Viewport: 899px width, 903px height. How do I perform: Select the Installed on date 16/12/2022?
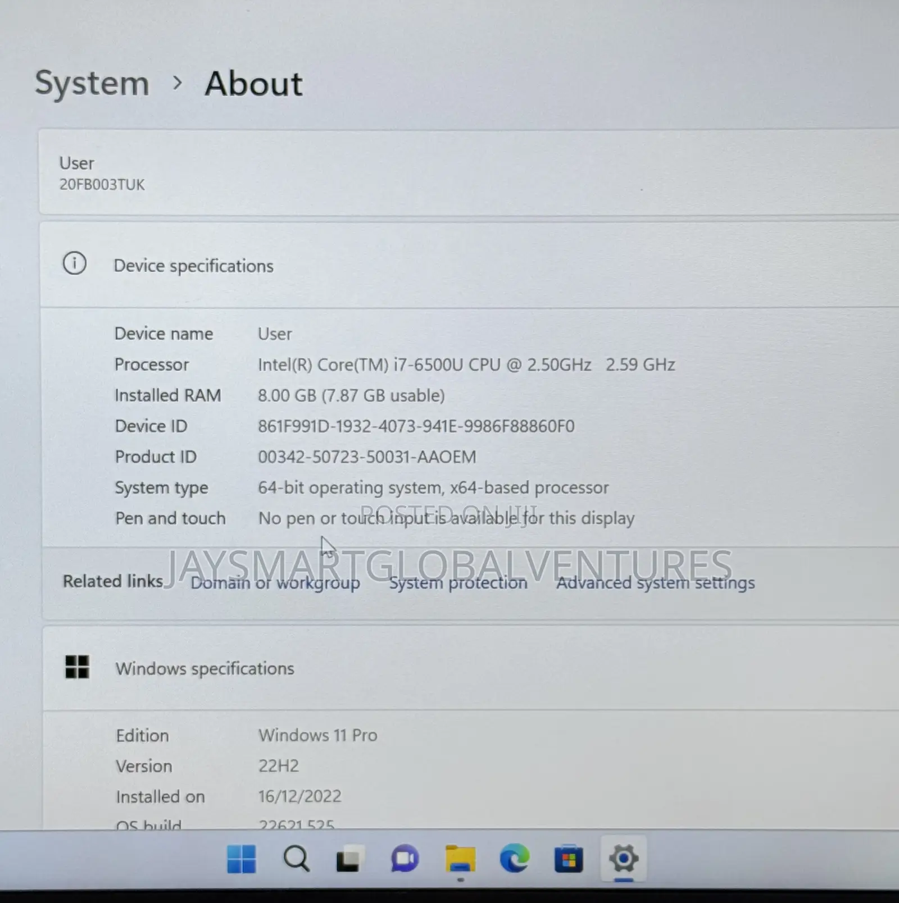point(299,796)
